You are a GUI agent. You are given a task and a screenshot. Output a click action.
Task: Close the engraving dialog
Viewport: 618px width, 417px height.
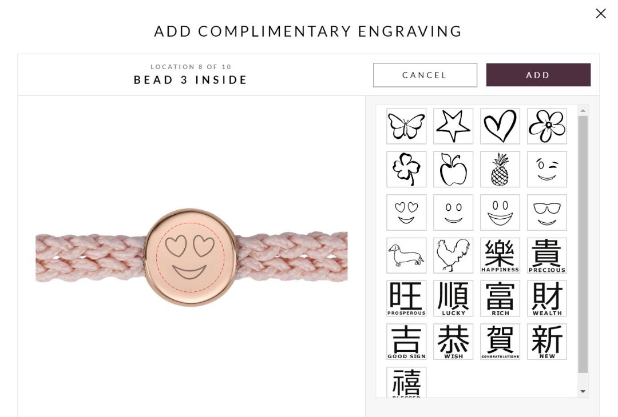tap(601, 13)
